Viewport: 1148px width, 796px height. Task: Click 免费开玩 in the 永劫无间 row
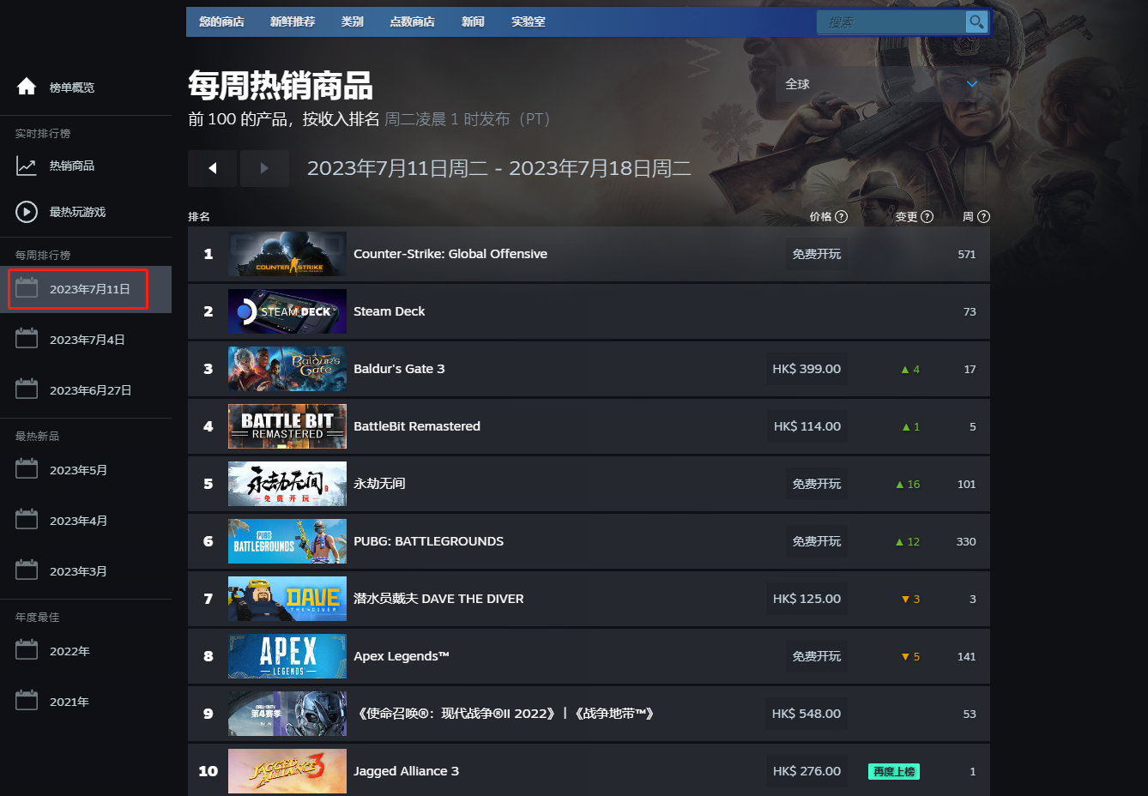817,484
